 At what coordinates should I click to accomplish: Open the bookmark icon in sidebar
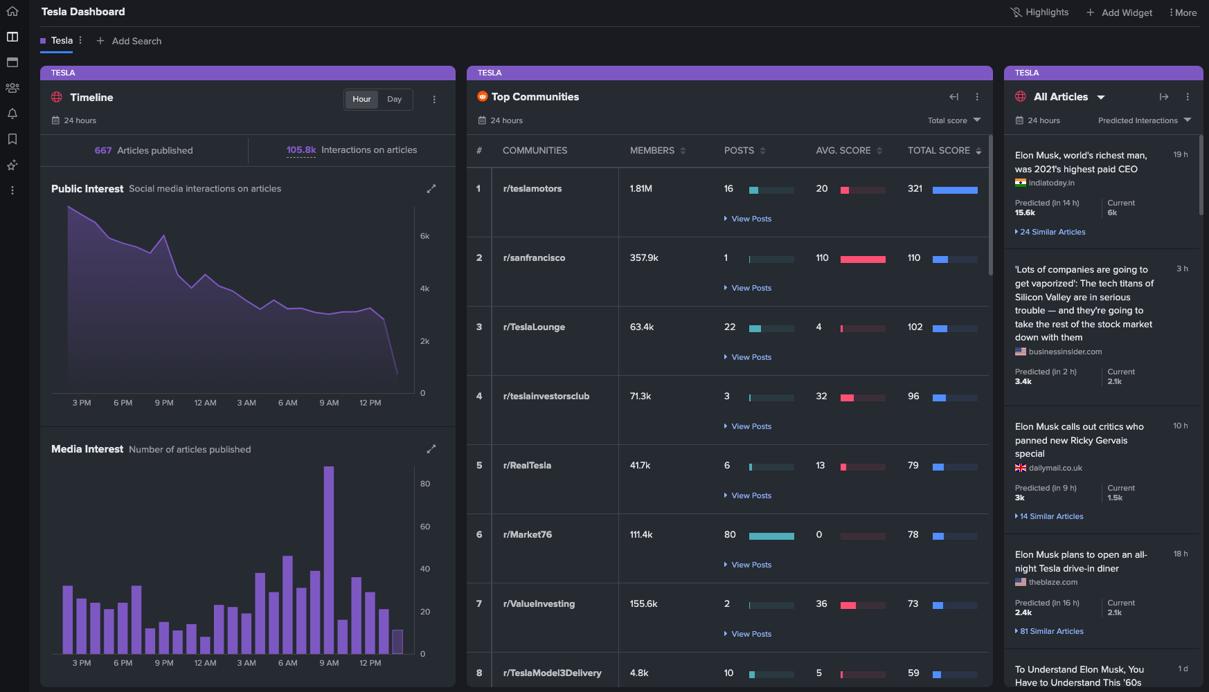(12, 139)
